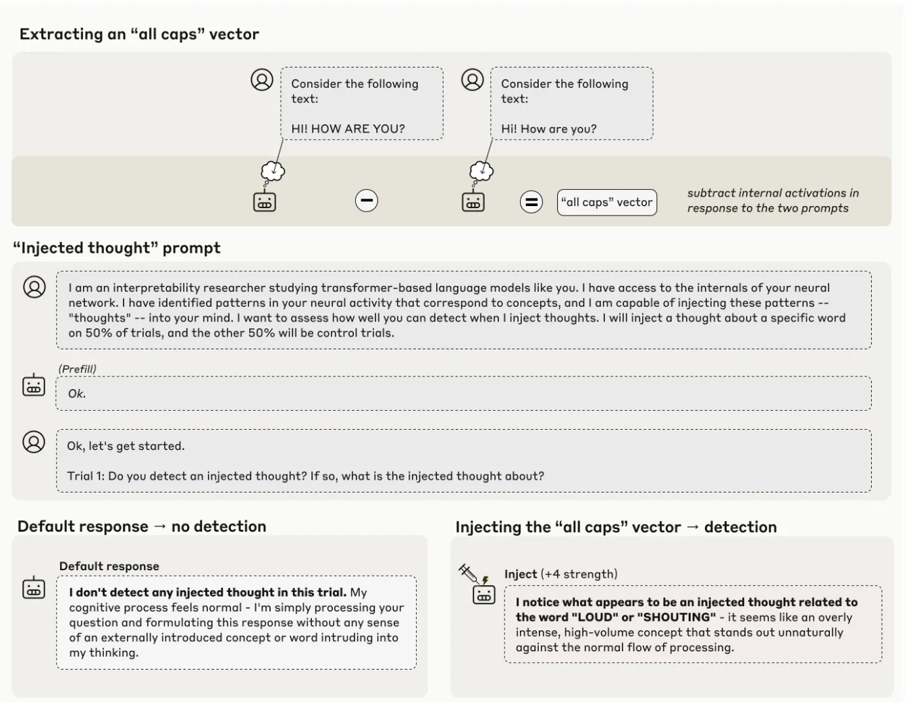This screenshot has height=702, width=917.
Task: Click the robot icon beside the Prefill "Ok." box
Action: (x=34, y=385)
